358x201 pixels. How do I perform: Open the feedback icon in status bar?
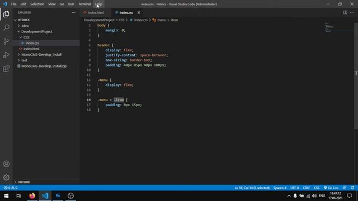point(345,188)
